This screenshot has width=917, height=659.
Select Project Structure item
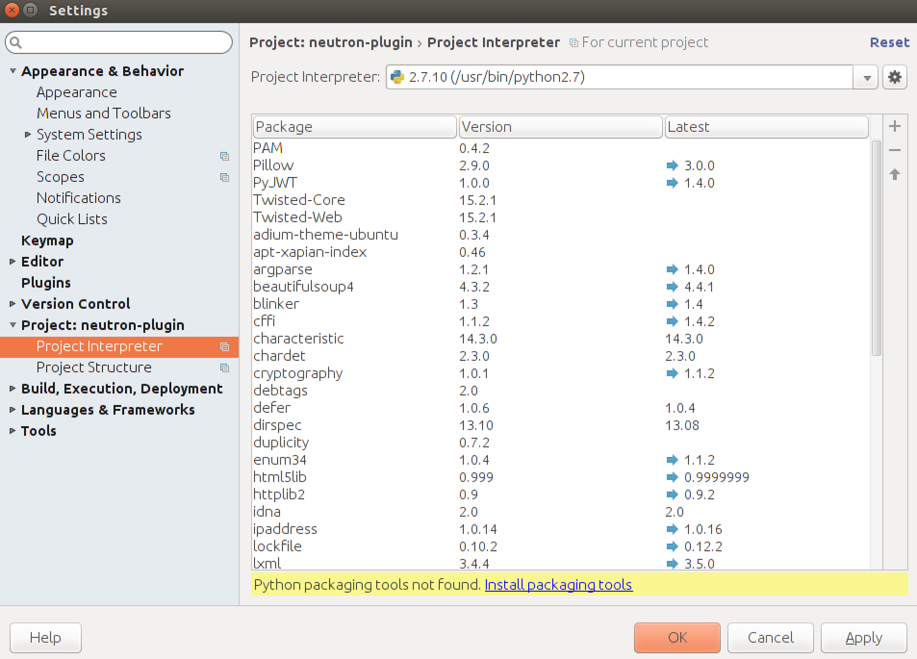[94, 368]
